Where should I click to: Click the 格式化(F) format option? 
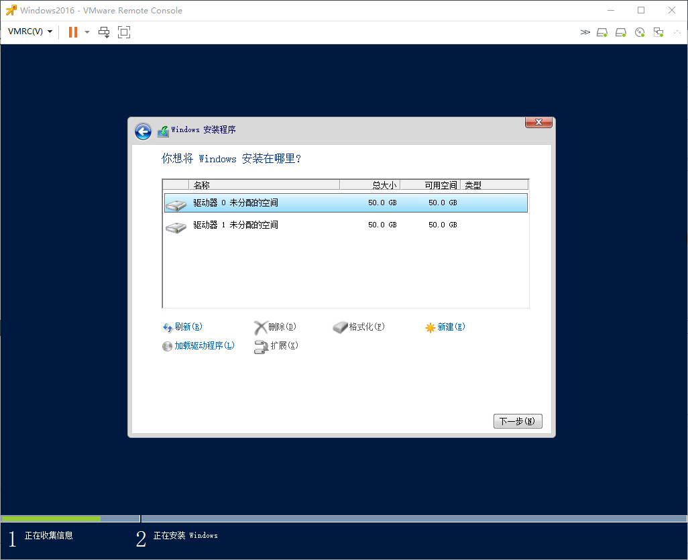367,327
